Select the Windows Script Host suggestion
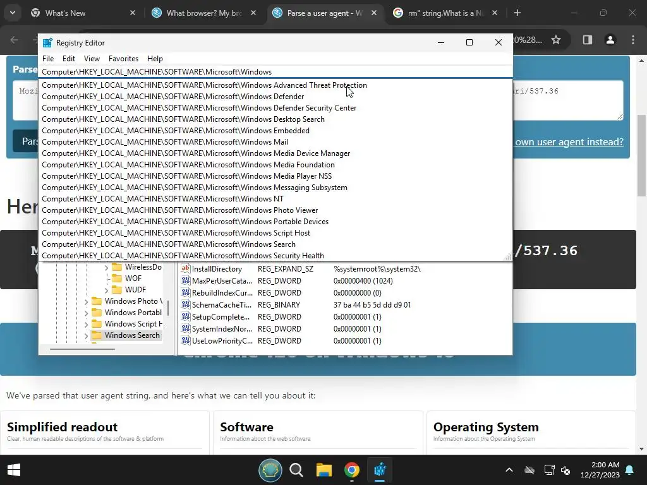Viewport: 647px width, 485px height. [275, 233]
